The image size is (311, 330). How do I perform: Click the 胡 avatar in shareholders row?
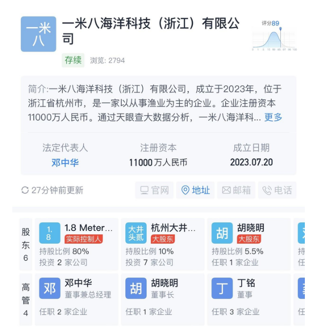click(x=222, y=233)
